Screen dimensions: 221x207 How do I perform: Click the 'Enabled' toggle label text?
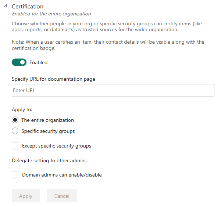tap(39, 62)
